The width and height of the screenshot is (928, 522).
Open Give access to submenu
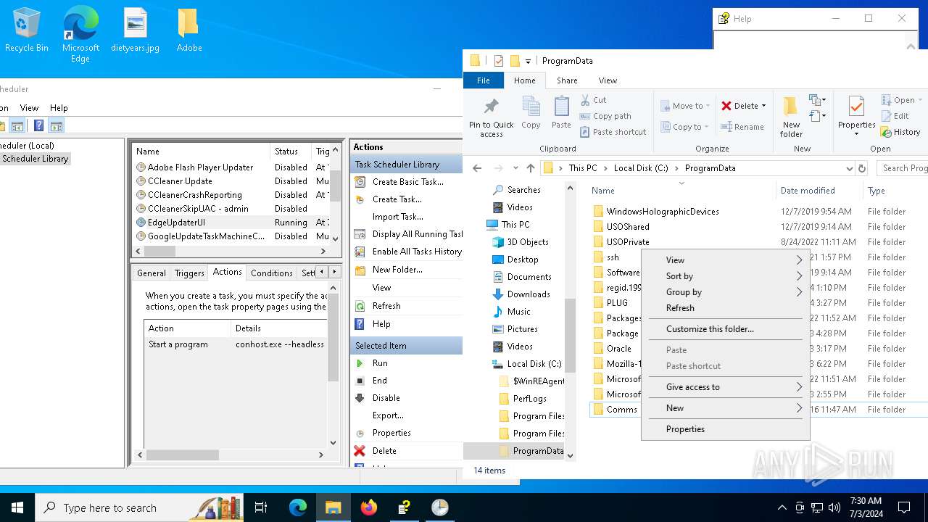(726, 387)
